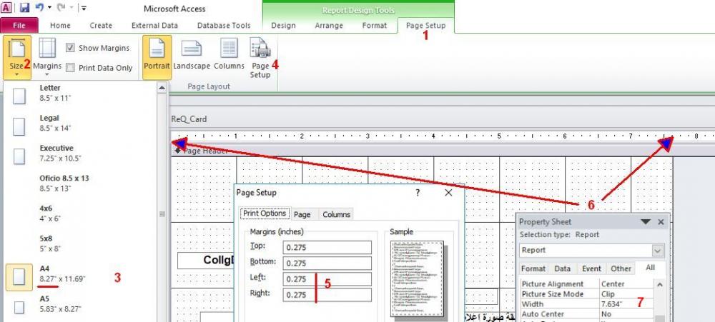The height and width of the screenshot is (322, 715).
Task: Open the Other tab in Property Sheet
Action: click(621, 268)
